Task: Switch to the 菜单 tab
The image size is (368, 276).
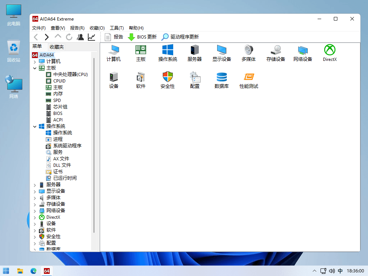Action: [37, 46]
